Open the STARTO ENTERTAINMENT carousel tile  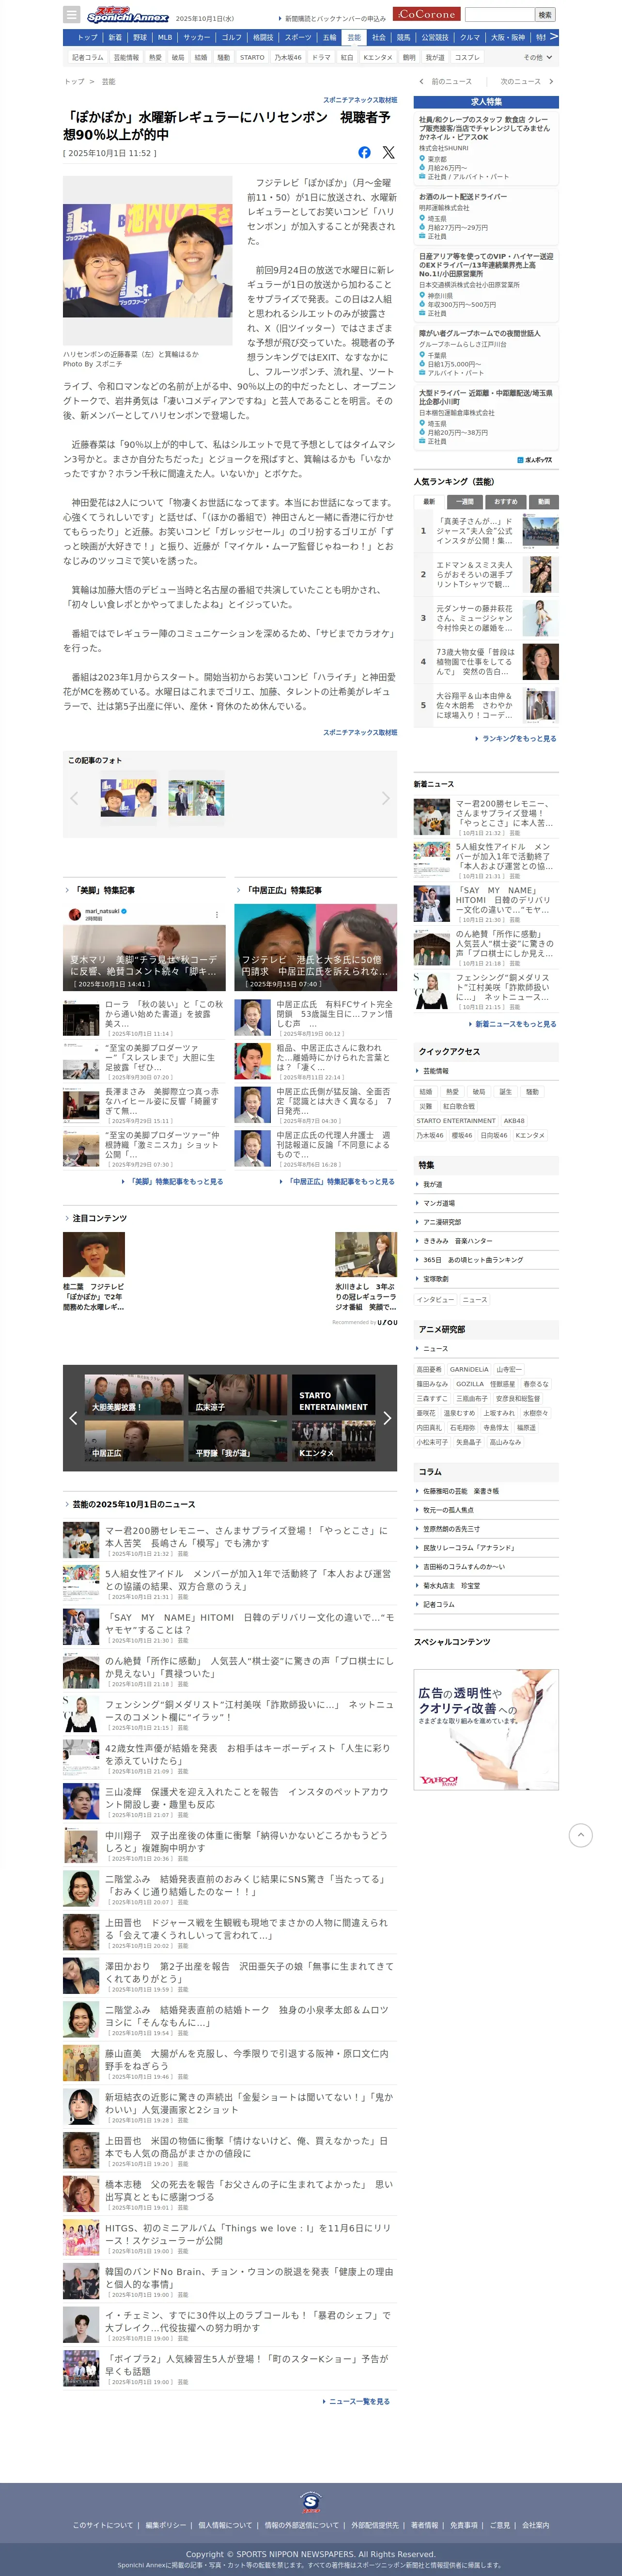[x=334, y=1394]
